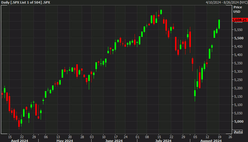Click the 13 date tick in May
Screen dimensions: 248x142
click(58, 137)
